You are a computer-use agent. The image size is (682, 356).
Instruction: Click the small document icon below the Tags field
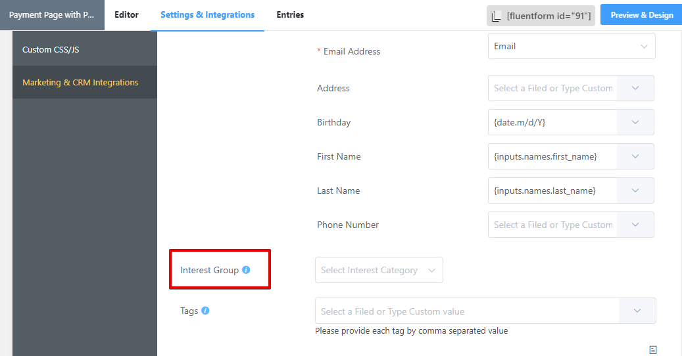pyautogui.click(x=653, y=350)
